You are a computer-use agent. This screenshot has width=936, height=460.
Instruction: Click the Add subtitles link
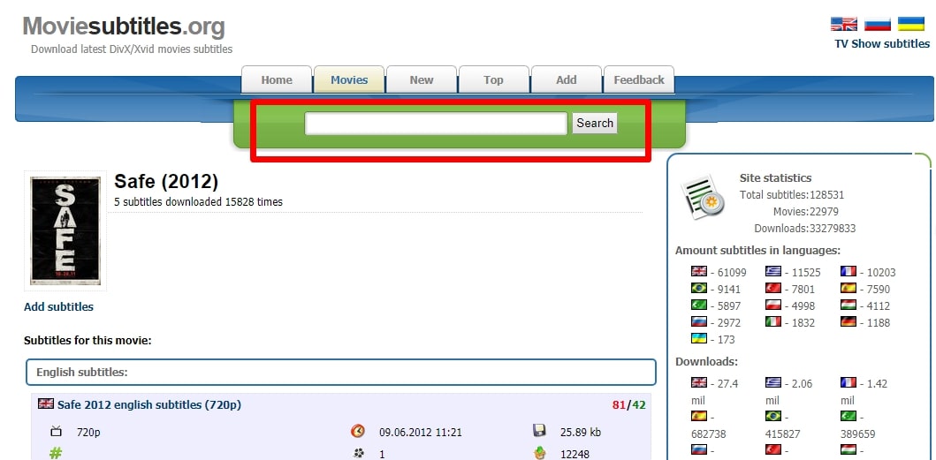(58, 306)
